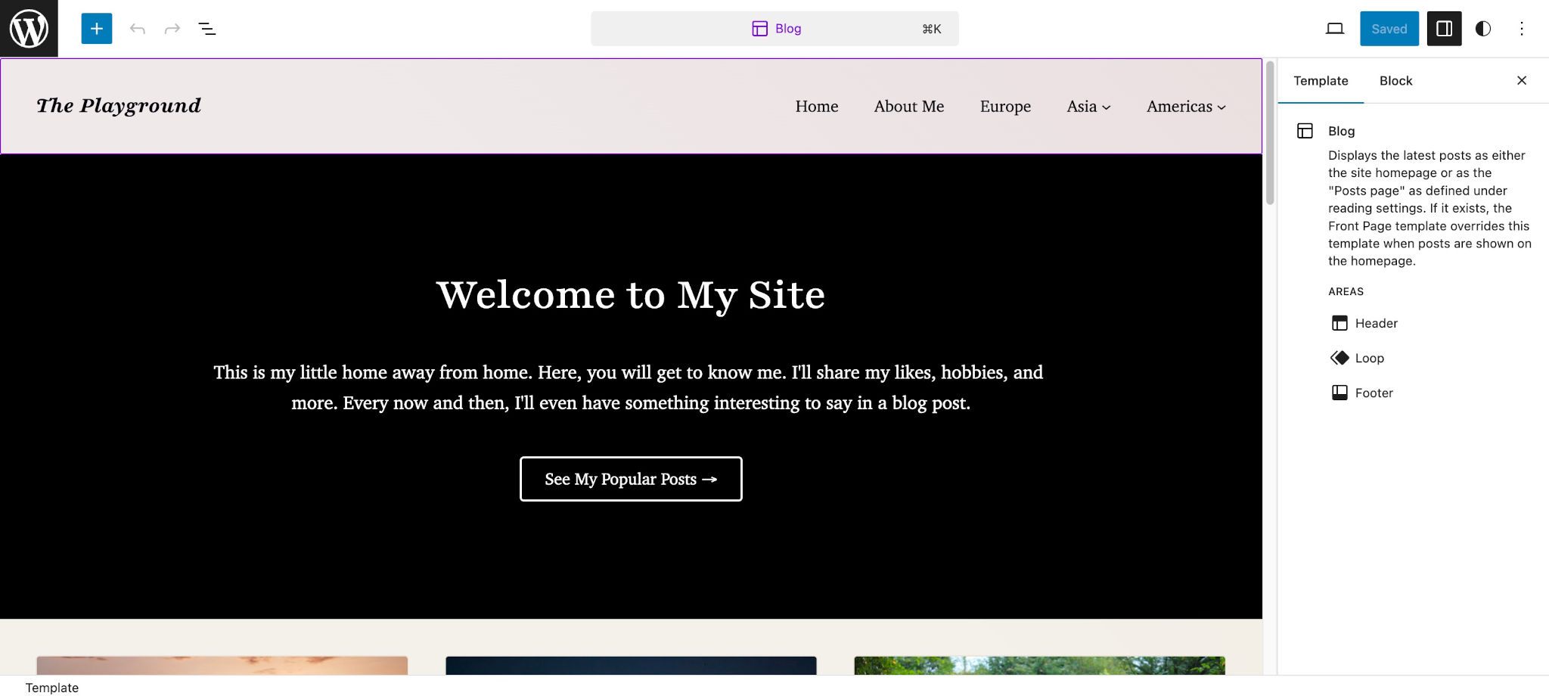Open the About Me navigation link
This screenshot has width=1549, height=699.
[908, 107]
